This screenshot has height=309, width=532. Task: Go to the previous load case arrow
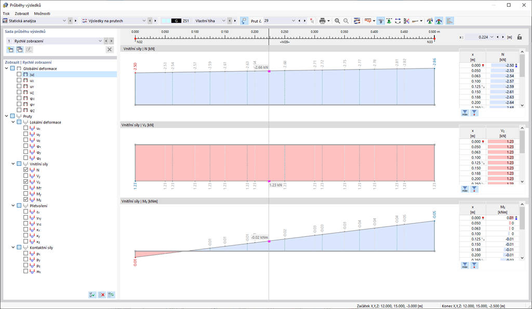pyautogui.click(x=229, y=21)
